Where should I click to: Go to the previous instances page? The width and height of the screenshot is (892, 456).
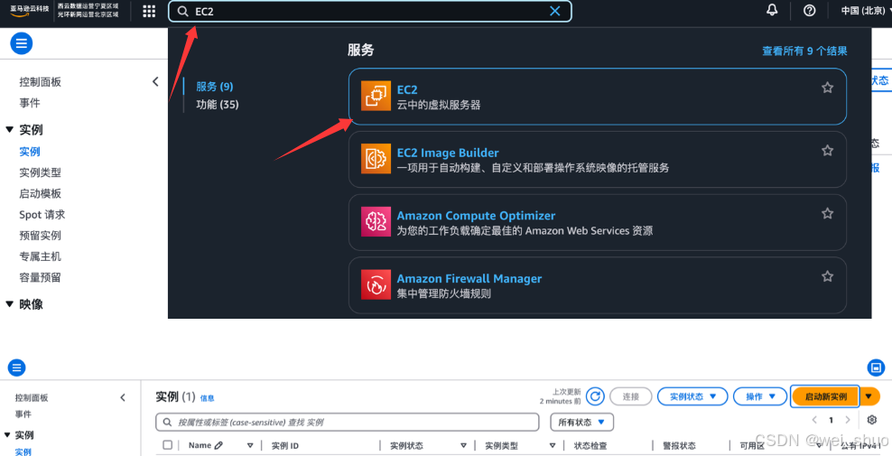(814, 420)
